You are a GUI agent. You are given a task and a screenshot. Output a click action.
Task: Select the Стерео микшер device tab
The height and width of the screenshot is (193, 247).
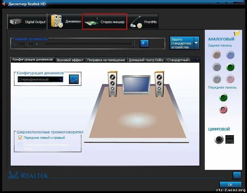[105, 22]
